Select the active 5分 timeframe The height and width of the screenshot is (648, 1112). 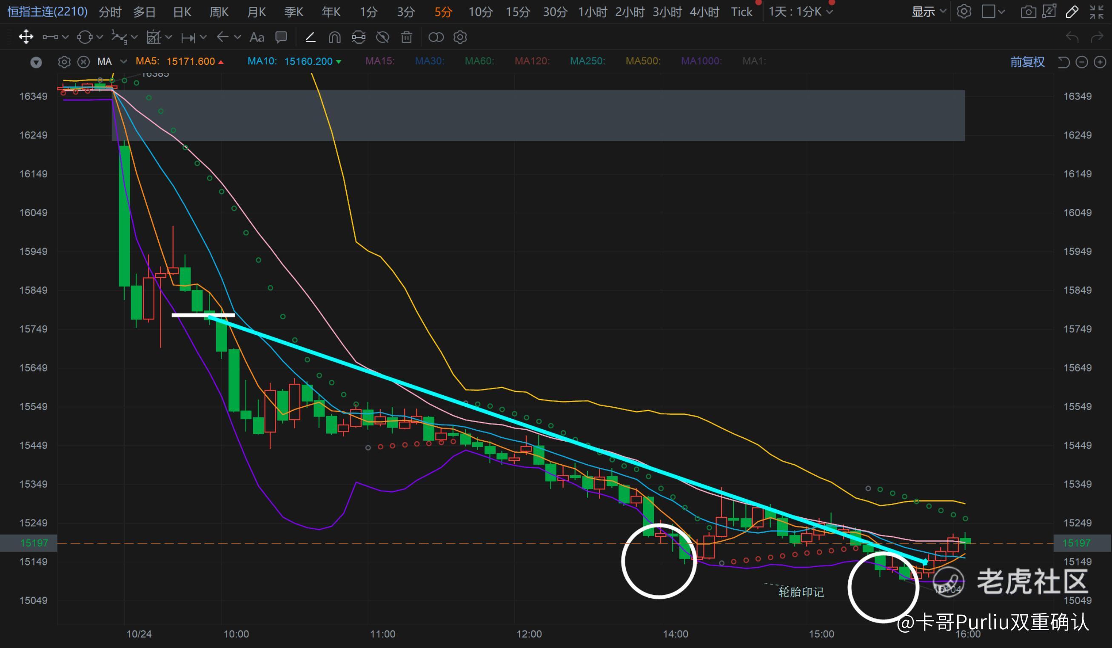pos(443,12)
